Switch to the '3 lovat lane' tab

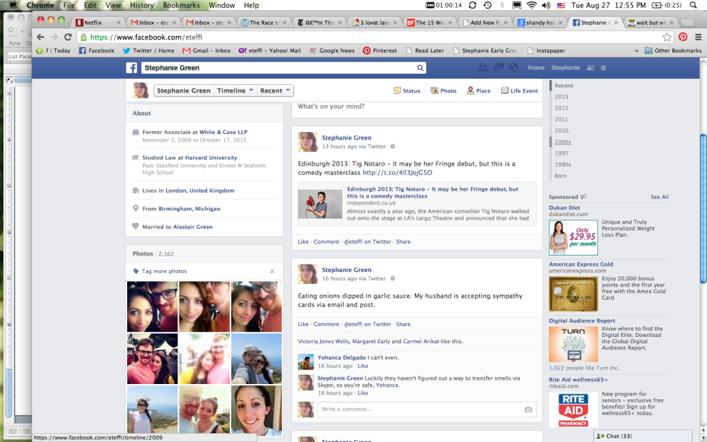coord(374,23)
